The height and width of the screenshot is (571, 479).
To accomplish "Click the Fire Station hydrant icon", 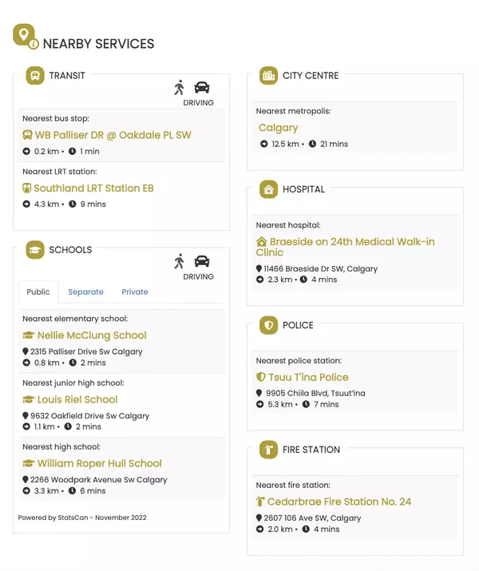I will click(x=268, y=450).
